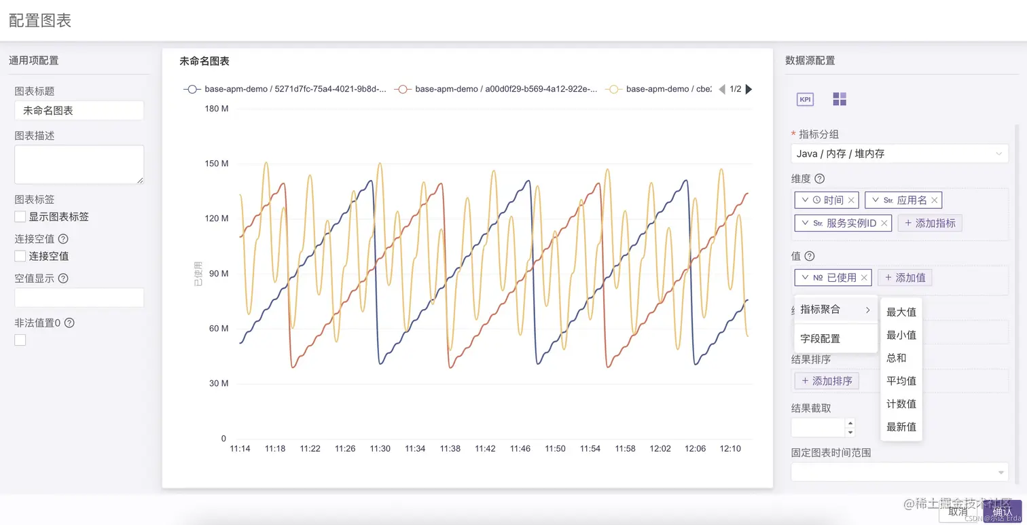Check the 非法值置0 checkbox
This screenshot has height=525, width=1027.
(x=20, y=340)
